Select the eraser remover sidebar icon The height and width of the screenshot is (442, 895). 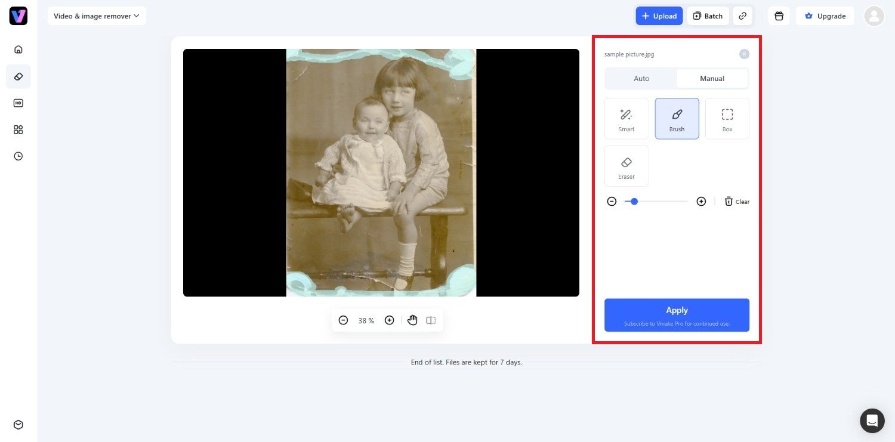pos(18,76)
